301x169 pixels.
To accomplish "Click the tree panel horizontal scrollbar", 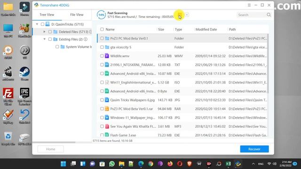I will pyautogui.click(x=54, y=142).
